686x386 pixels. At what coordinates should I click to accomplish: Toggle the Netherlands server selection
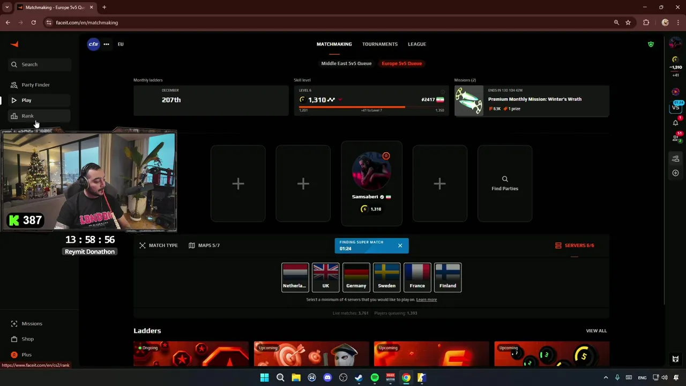click(x=295, y=277)
